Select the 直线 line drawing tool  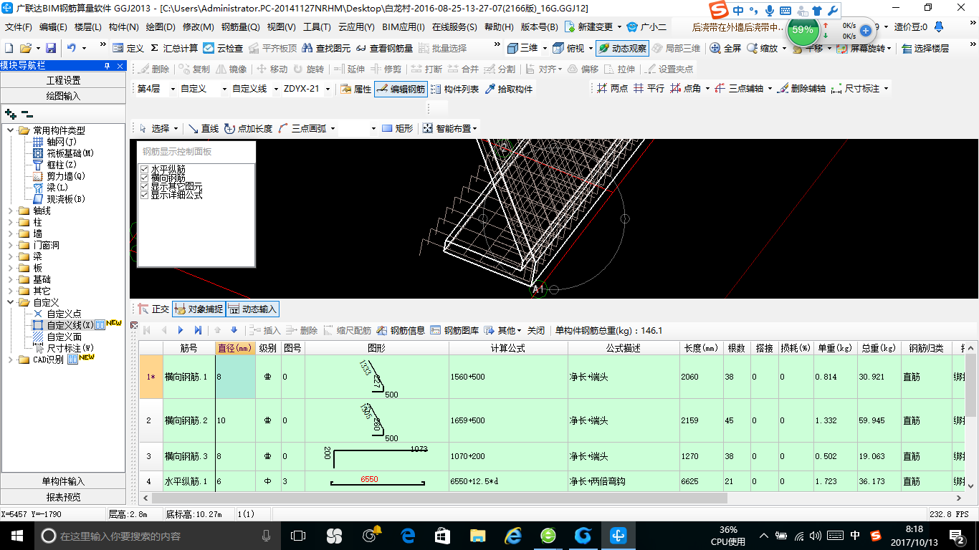point(204,129)
